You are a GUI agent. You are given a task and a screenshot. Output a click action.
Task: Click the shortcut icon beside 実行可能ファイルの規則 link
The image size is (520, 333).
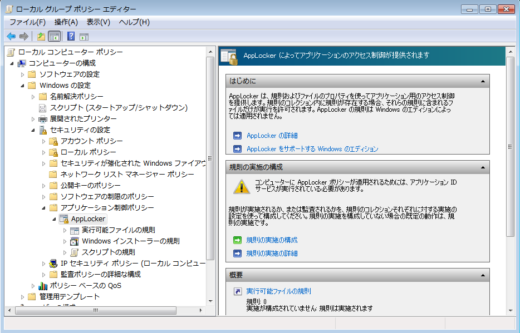238,291
